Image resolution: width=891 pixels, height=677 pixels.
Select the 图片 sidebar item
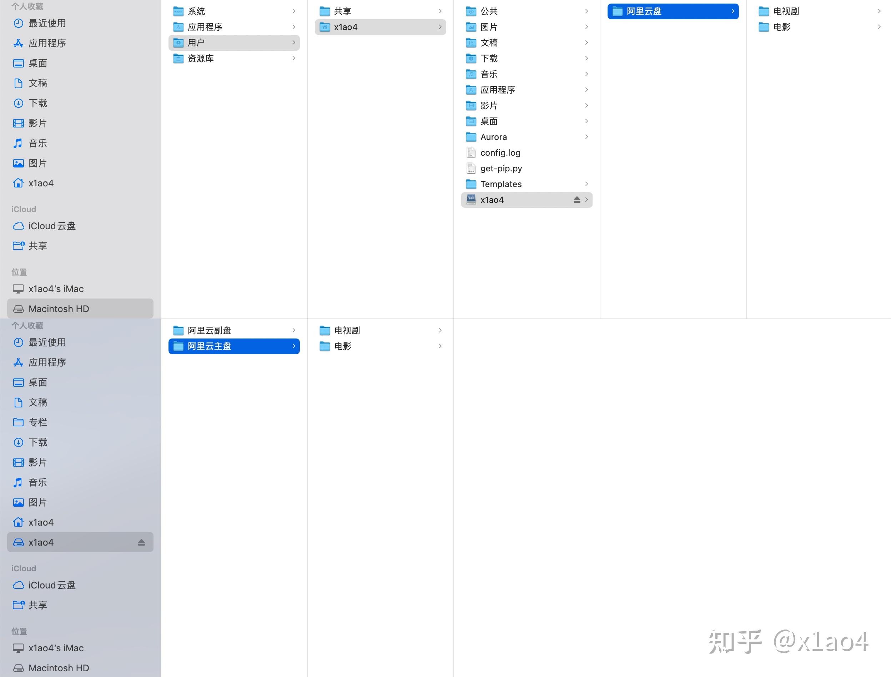(x=38, y=163)
